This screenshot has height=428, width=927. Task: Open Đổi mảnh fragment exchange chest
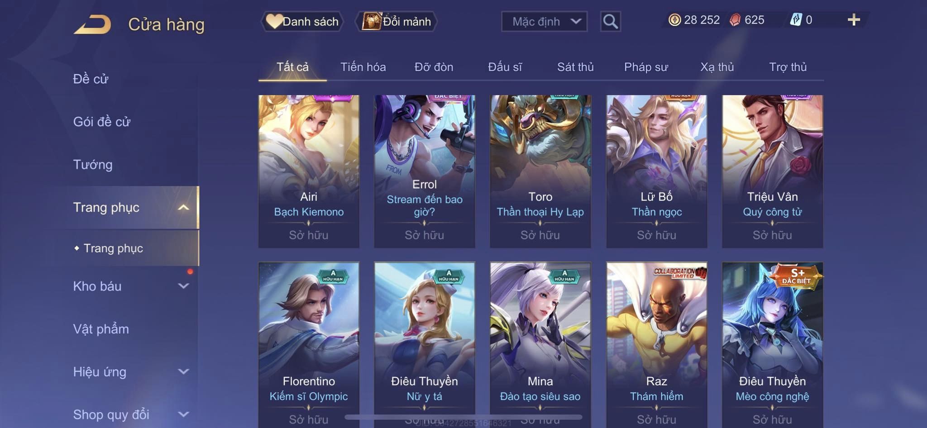coord(397,21)
